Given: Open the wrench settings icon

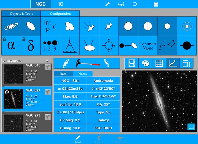Looking at the screenshot, I should (x=108, y=4).
